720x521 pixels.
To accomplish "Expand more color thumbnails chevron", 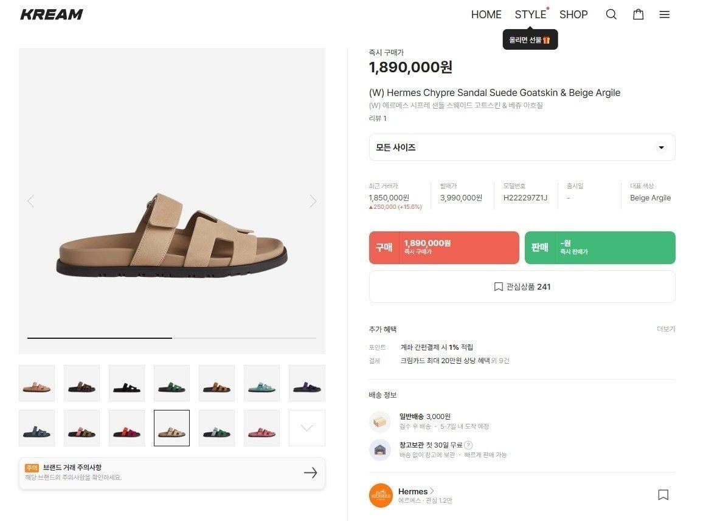I will 306,428.
